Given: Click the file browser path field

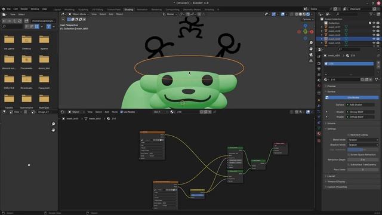Looking at the screenshot, I should pyautogui.click(x=43, y=21).
